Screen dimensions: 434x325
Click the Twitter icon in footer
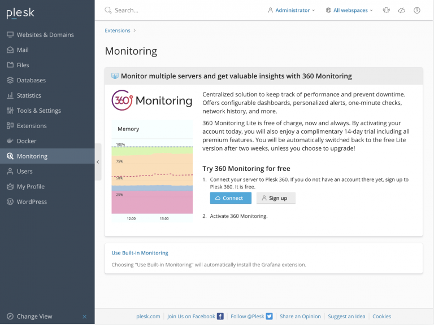point(270,316)
